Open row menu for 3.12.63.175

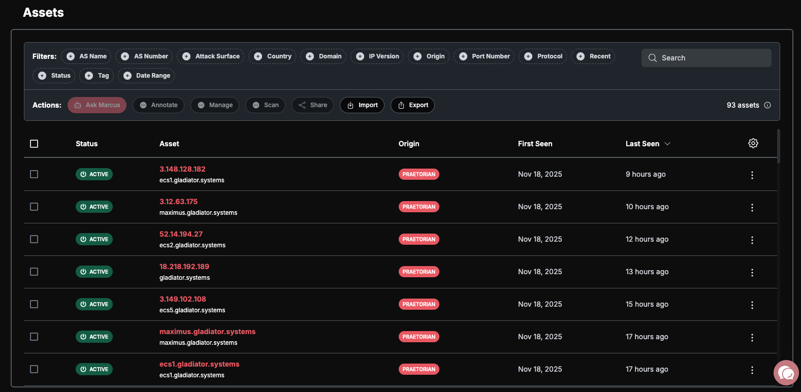click(x=752, y=208)
